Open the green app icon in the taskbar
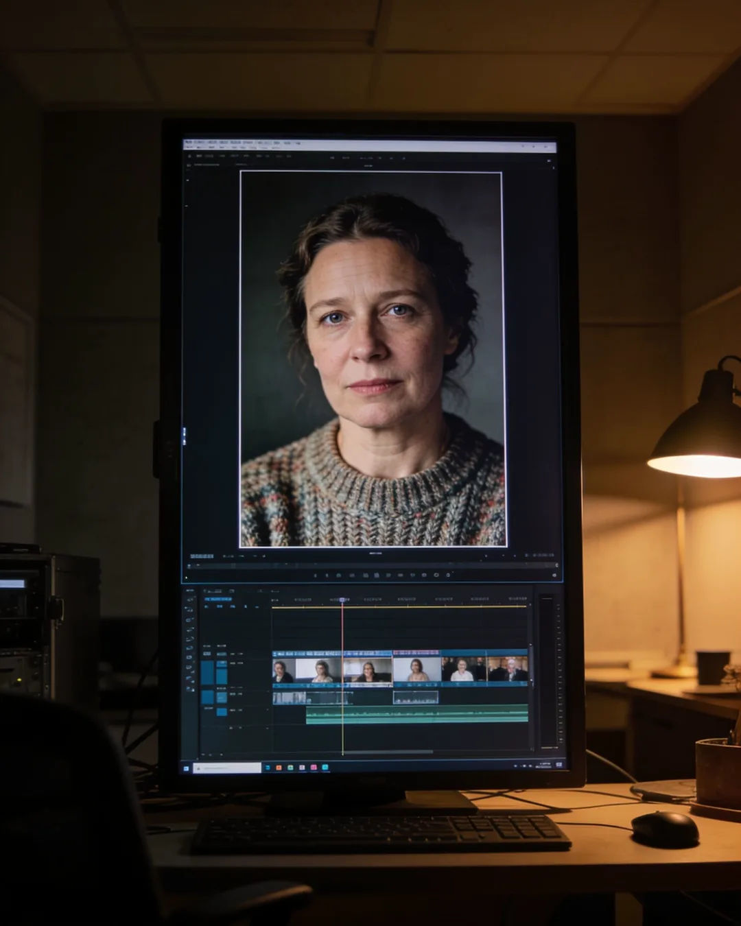Image resolution: width=741 pixels, height=926 pixels. 290,768
